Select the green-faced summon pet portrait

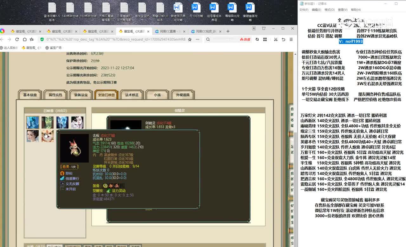click(47, 122)
